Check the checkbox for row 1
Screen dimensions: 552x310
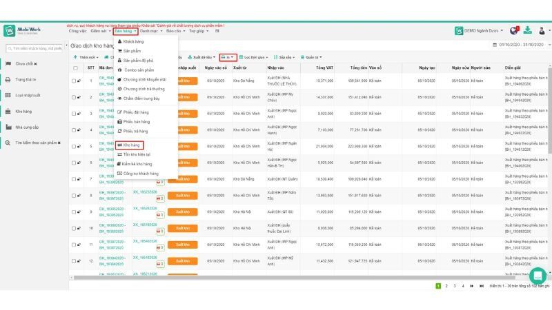click(74, 81)
